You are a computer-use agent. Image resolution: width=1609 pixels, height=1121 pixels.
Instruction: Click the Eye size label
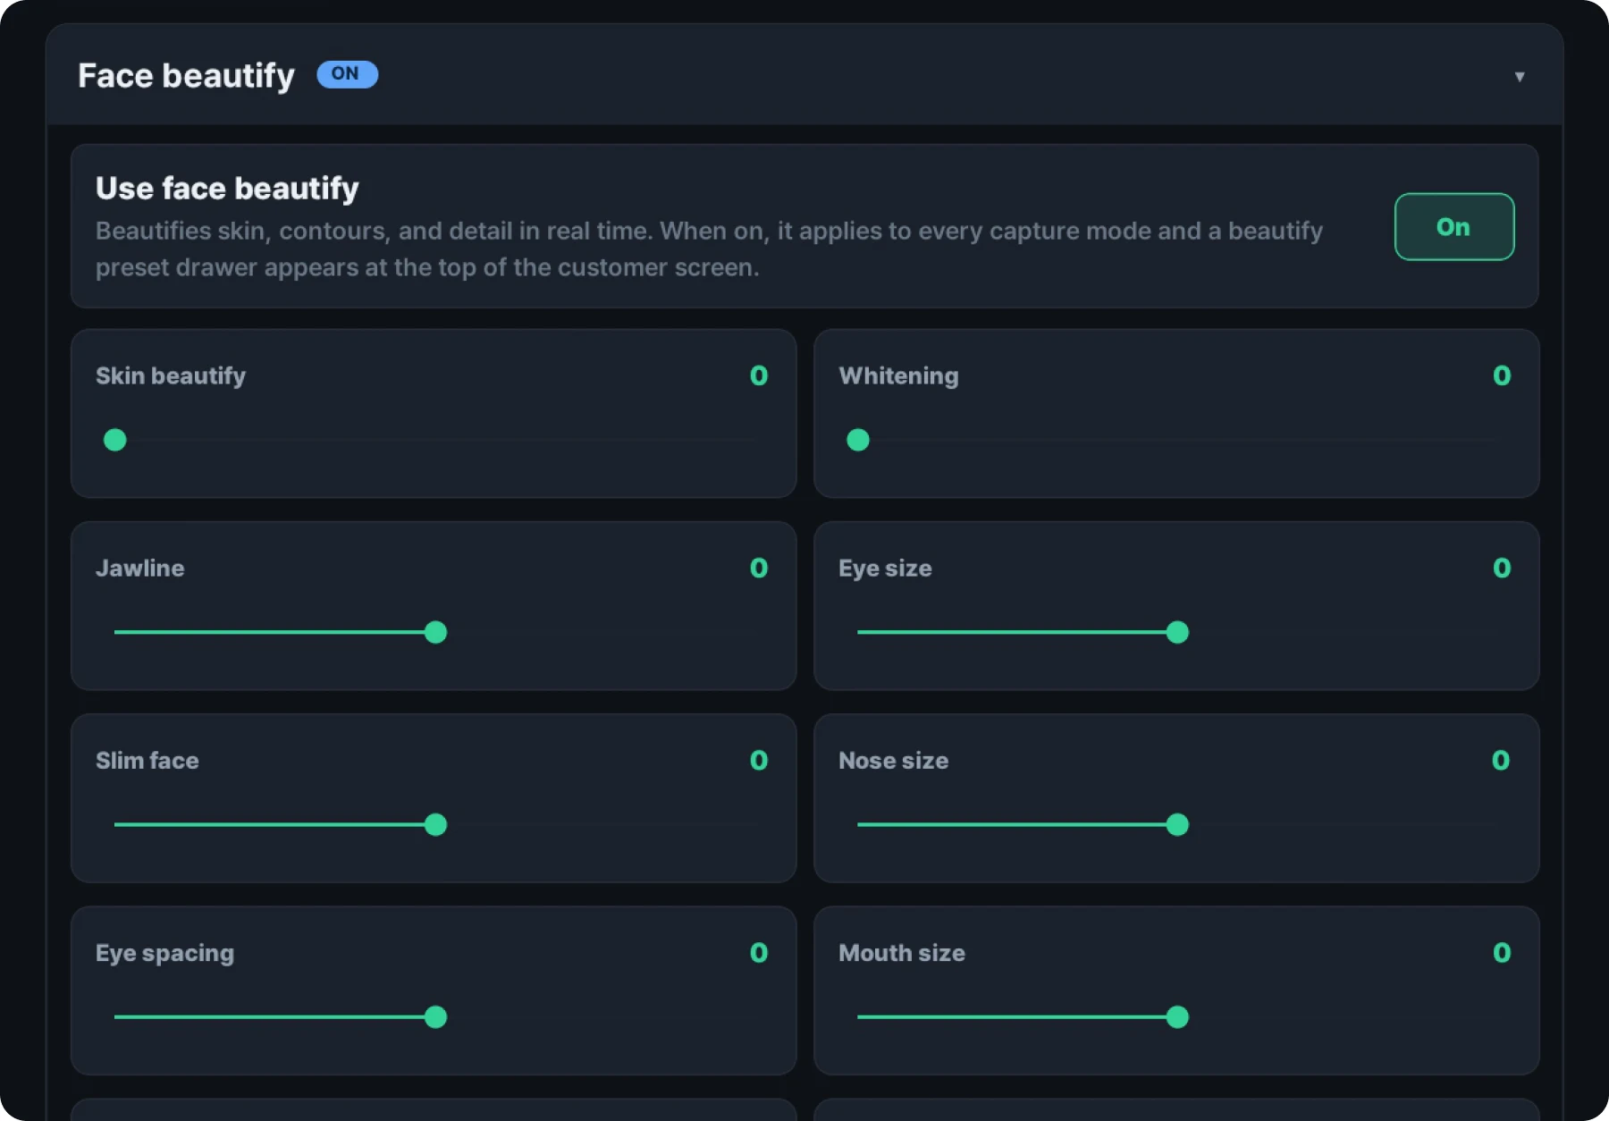pyautogui.click(x=885, y=569)
